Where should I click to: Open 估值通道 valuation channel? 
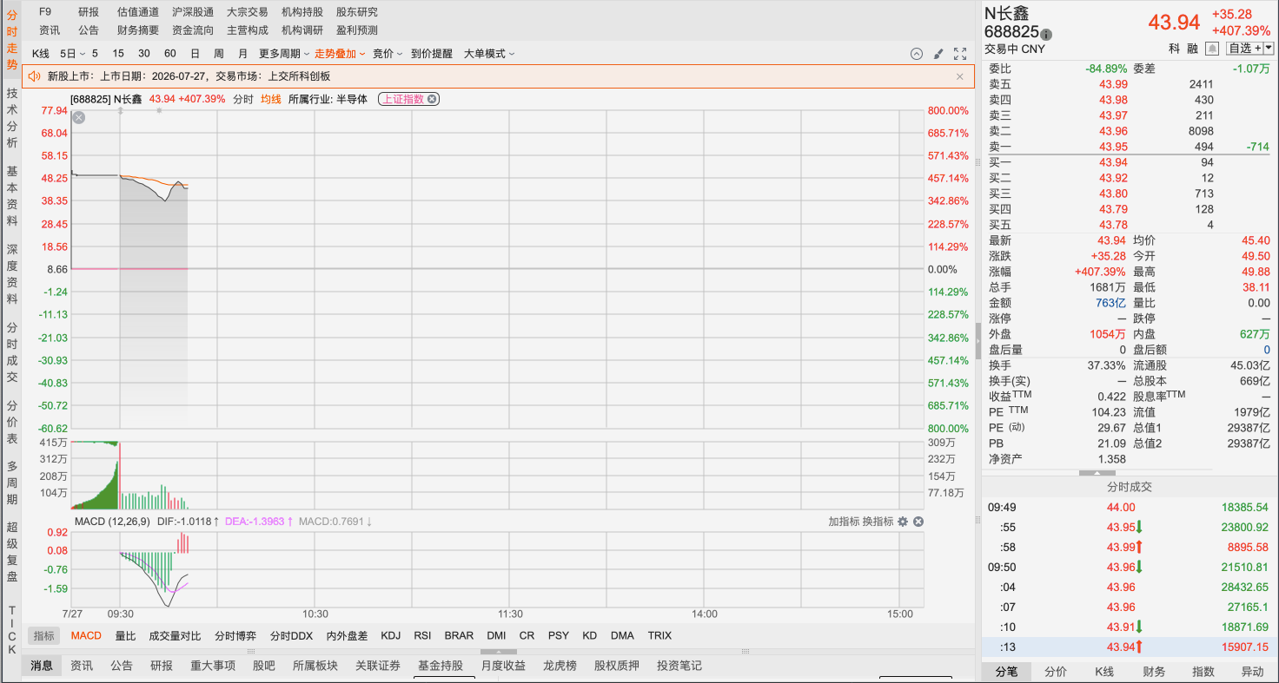tap(138, 12)
